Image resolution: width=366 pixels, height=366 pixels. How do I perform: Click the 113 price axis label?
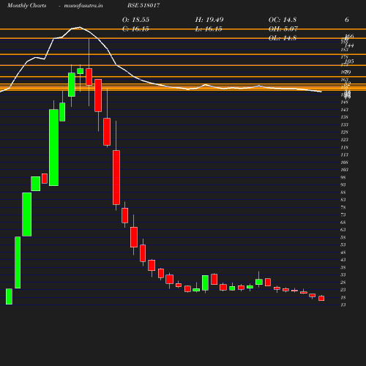(x=344, y=154)
